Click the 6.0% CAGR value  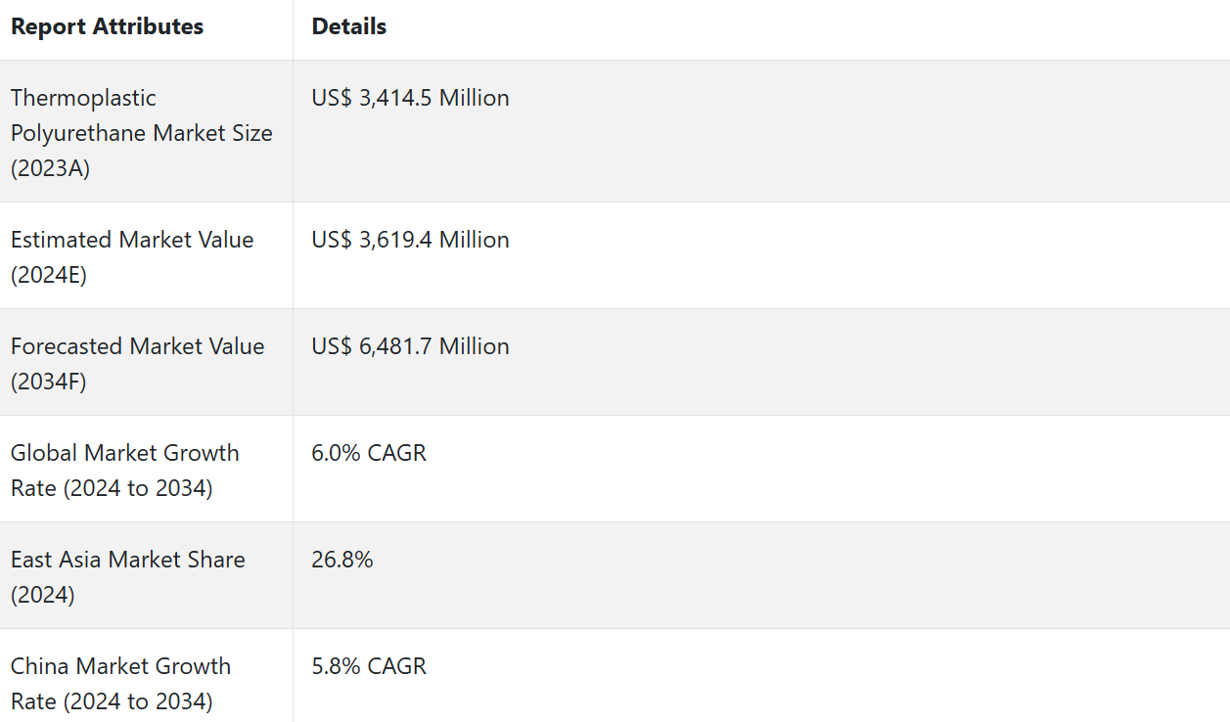369,453
